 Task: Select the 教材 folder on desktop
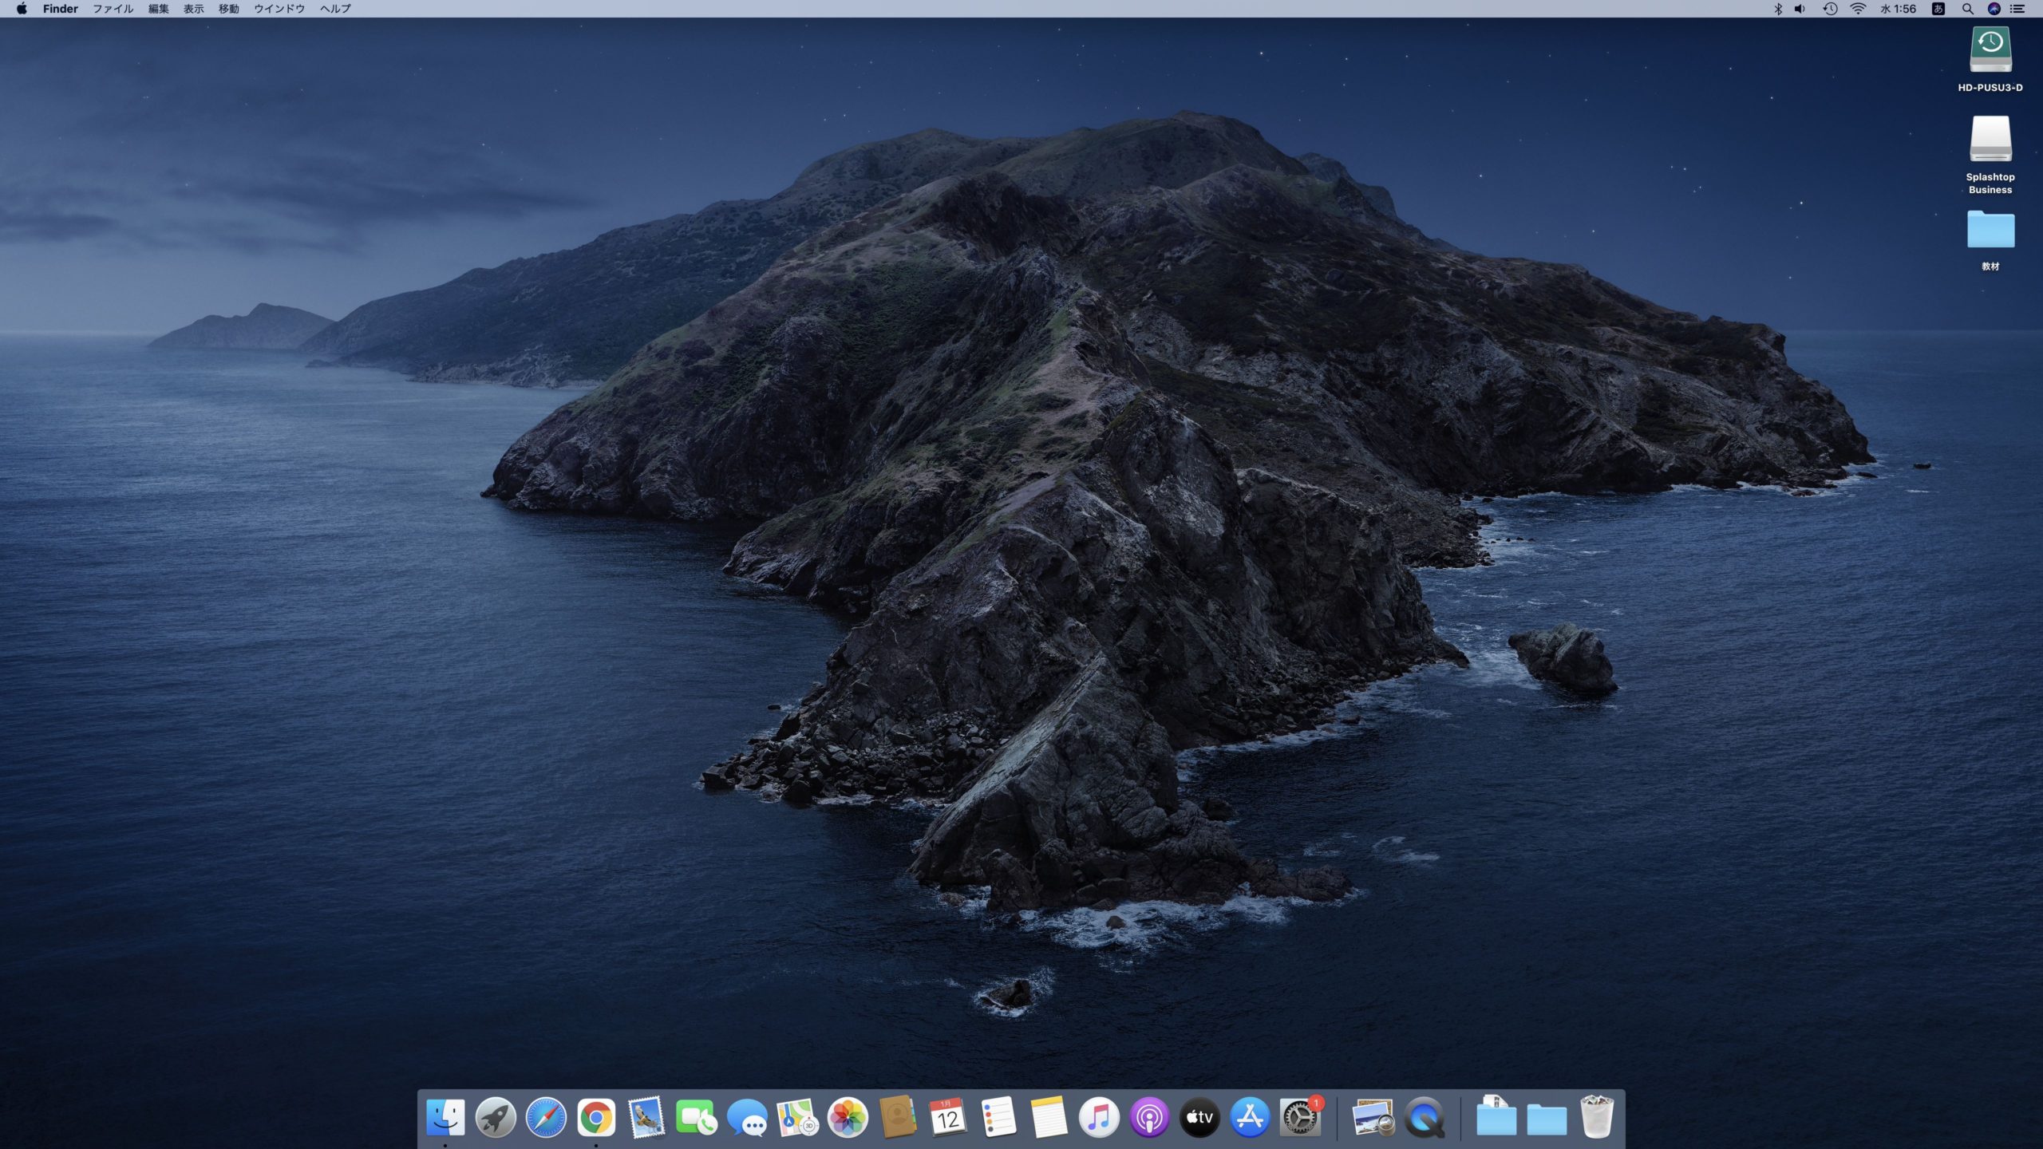click(1990, 240)
